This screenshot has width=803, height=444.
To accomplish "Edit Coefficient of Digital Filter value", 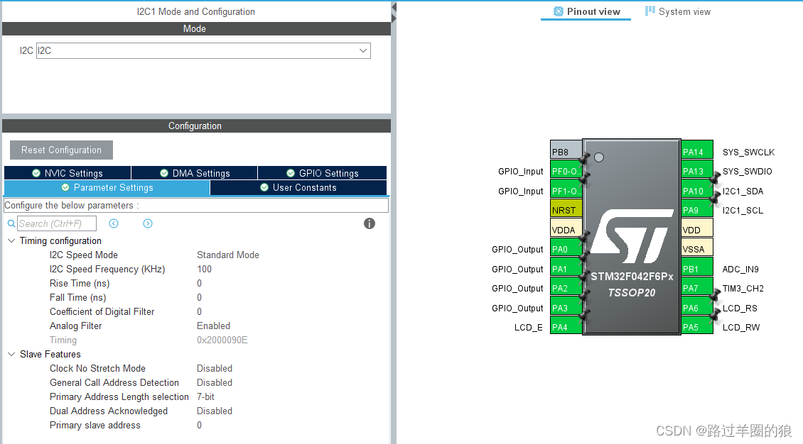I will [199, 311].
